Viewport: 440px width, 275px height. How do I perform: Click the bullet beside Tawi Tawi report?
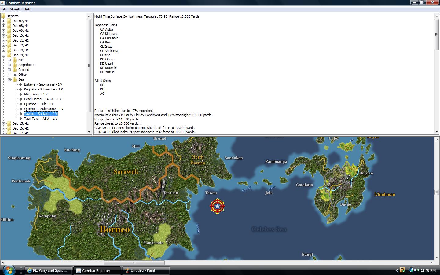click(20, 119)
